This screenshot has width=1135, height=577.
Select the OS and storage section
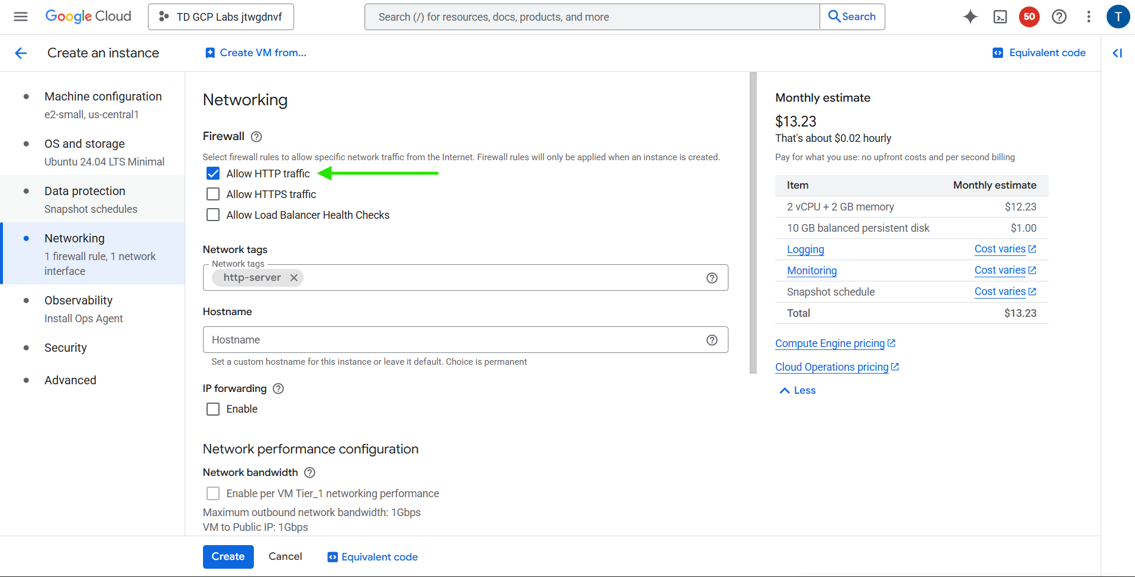85,144
